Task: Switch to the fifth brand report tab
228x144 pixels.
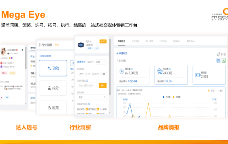Action: tap(177, 41)
